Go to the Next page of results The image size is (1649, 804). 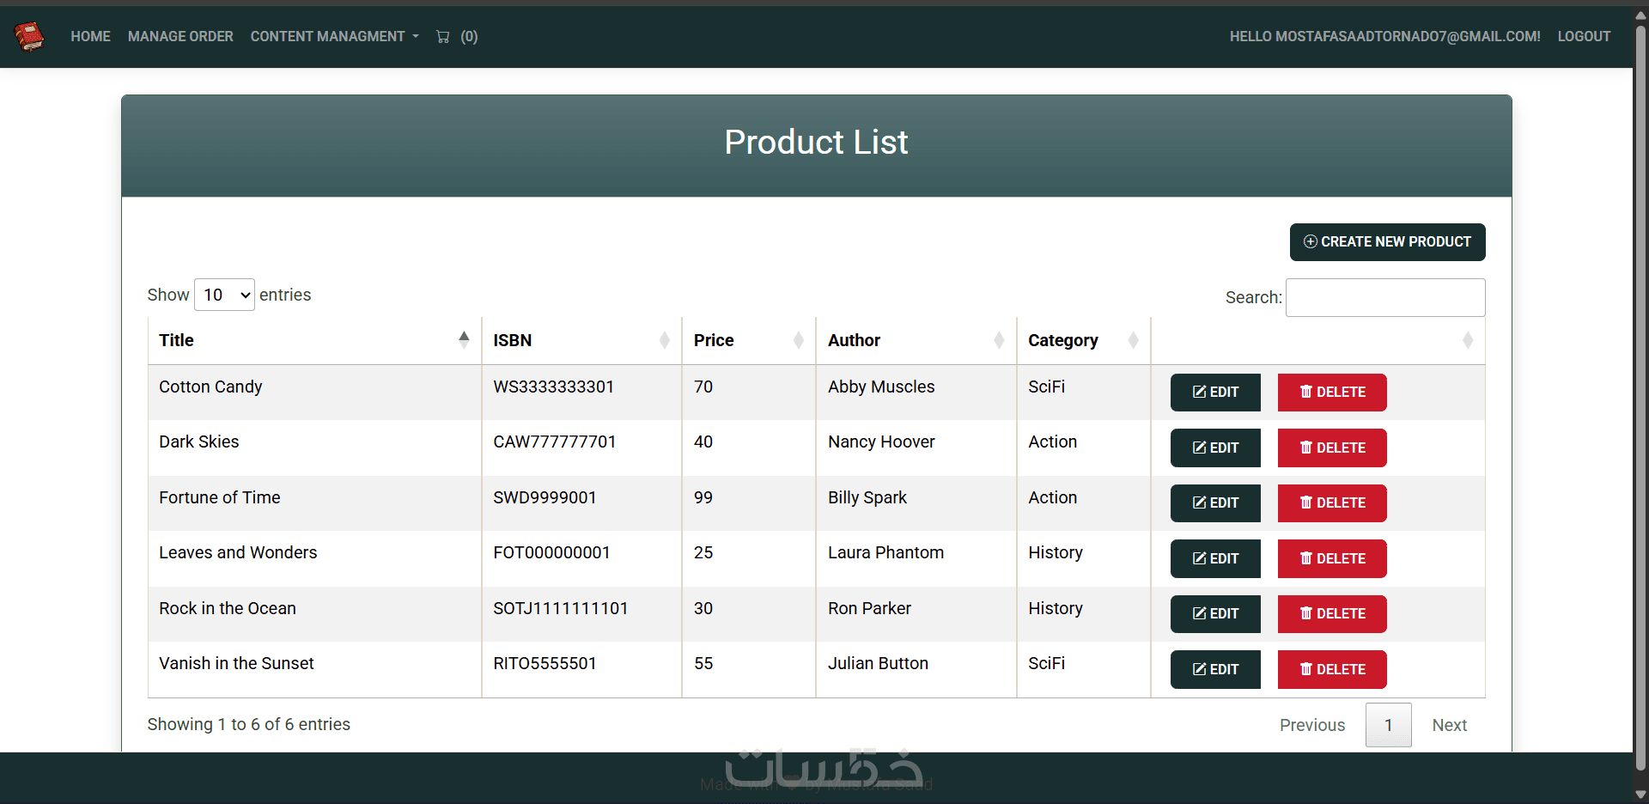(1449, 725)
